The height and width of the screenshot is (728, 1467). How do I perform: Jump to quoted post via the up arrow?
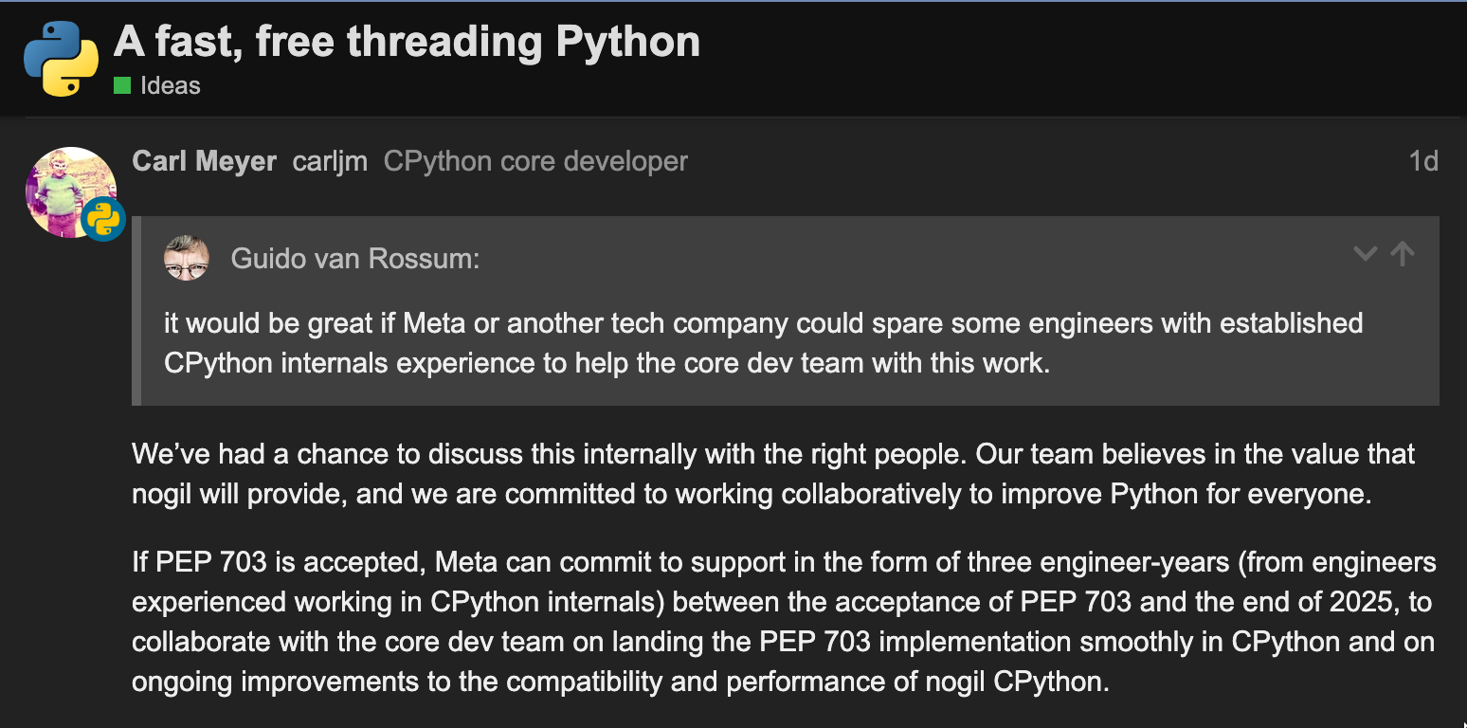1403,253
